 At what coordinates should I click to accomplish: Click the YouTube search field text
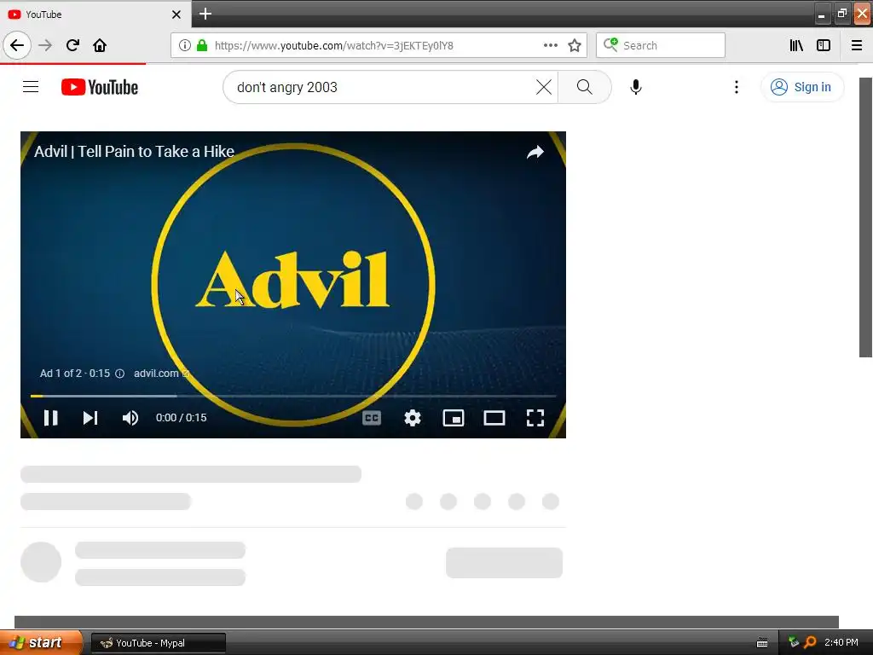[287, 88]
